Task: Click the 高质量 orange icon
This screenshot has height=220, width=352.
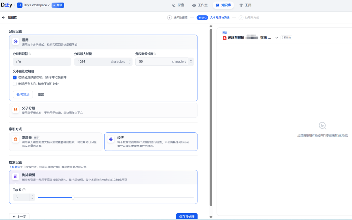Action: click(x=16, y=139)
